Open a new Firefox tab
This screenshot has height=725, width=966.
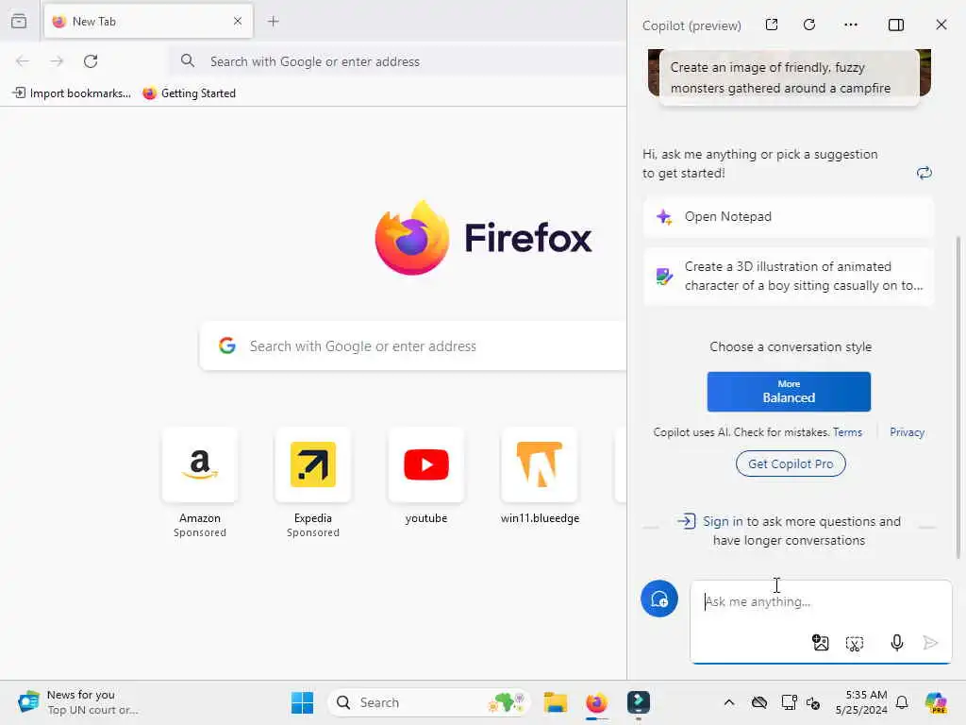coord(274,21)
